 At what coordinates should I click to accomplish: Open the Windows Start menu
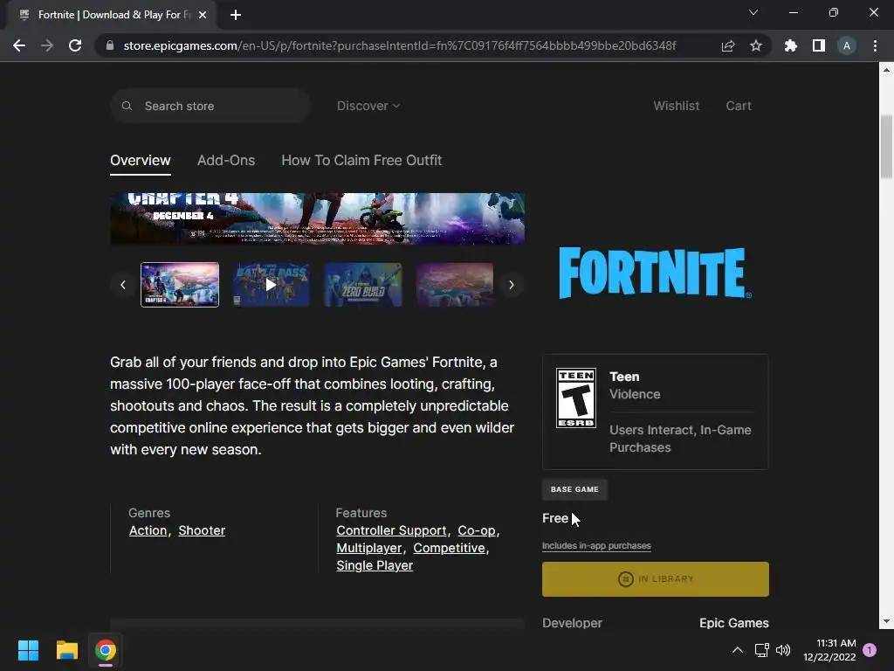pyautogui.click(x=28, y=650)
